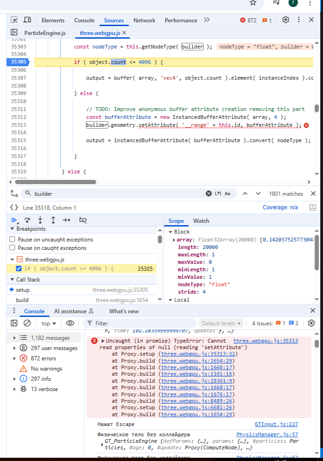Toggle the drawer icon beside Coverage

(x=313, y=207)
